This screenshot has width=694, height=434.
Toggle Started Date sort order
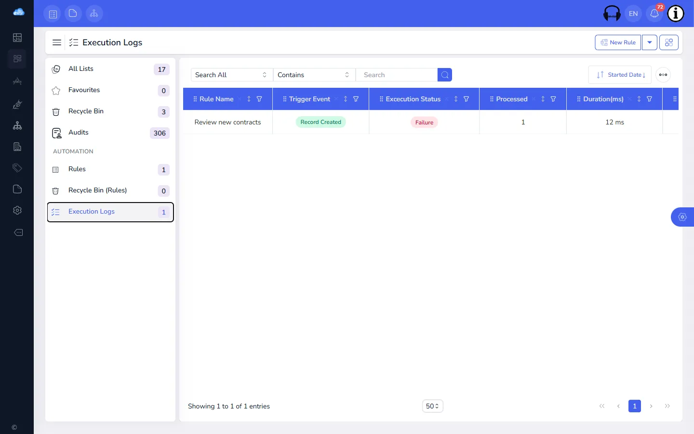620,75
